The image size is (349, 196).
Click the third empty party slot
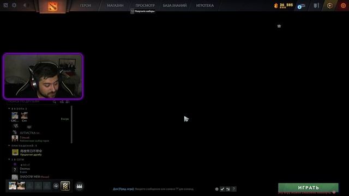click(29, 186)
